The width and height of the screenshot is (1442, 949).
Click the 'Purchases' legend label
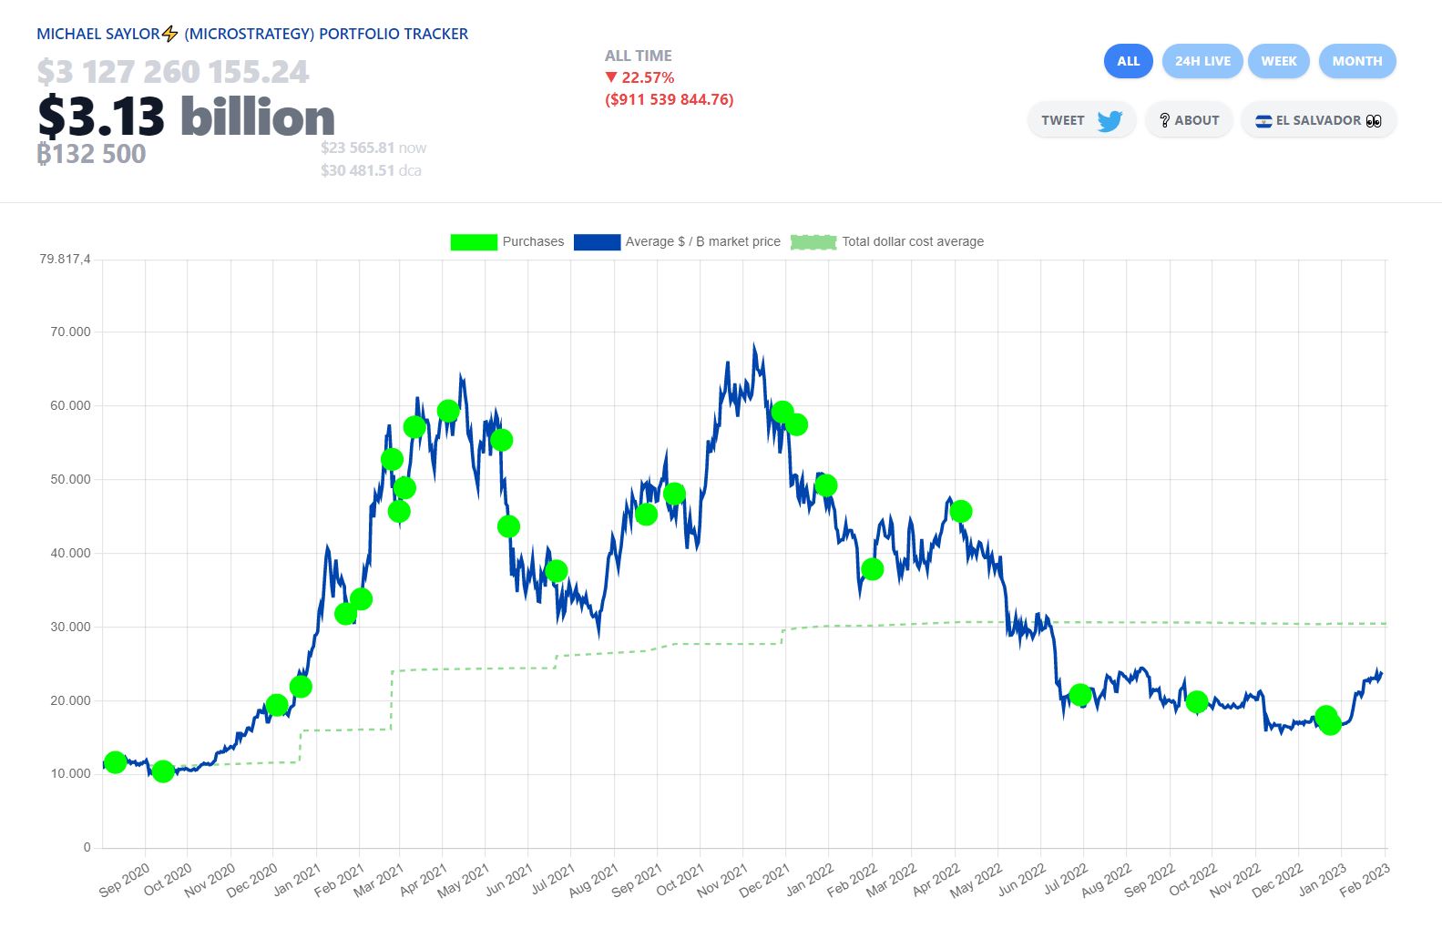coord(533,241)
